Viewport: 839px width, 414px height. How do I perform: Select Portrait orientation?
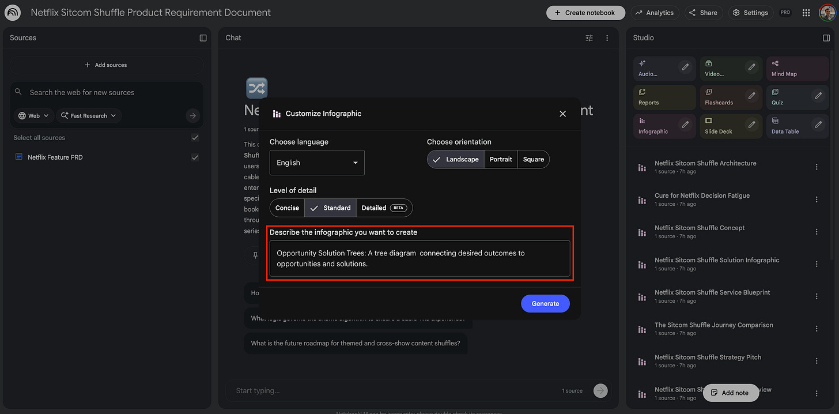point(501,159)
